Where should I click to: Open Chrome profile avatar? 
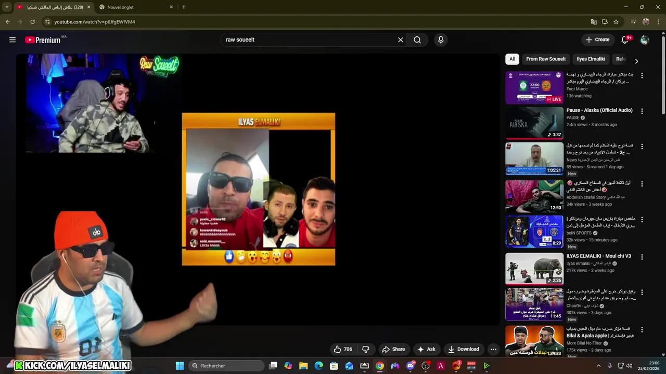pos(646,22)
